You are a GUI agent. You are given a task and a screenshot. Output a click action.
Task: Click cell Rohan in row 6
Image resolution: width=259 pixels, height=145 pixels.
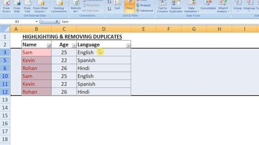click(36, 68)
